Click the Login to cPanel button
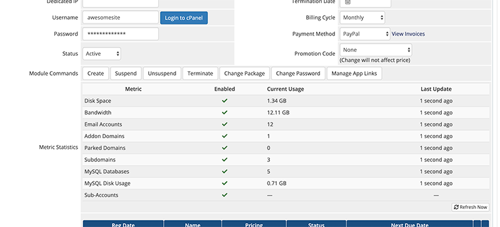Screen dimensions: 500x227 184,18
